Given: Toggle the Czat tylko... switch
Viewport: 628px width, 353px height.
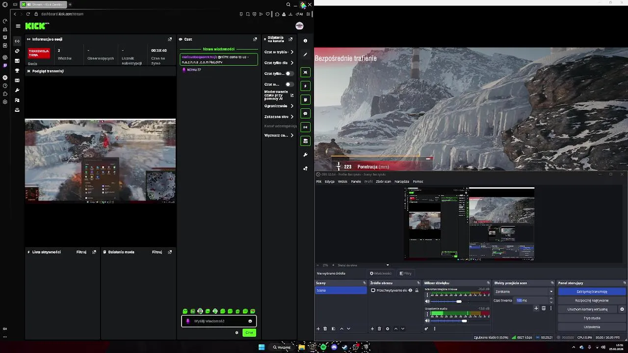Looking at the screenshot, I should [289, 74].
